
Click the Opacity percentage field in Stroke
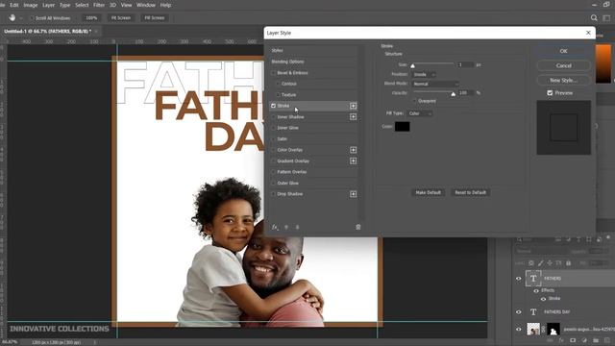pos(465,93)
